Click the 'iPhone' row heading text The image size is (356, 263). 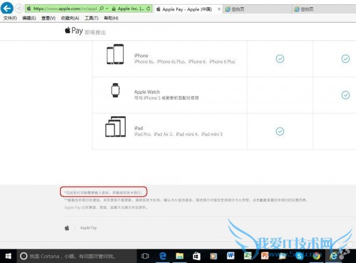tap(141, 56)
